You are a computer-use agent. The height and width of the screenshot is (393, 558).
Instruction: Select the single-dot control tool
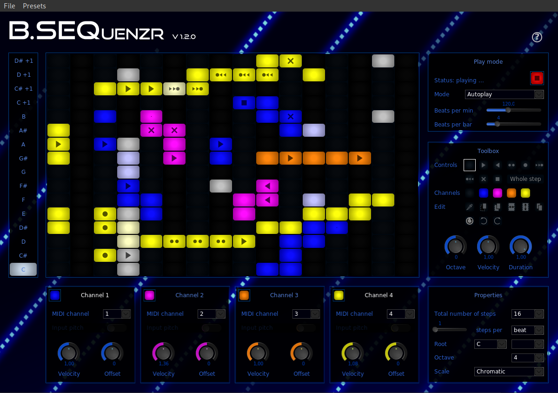525,165
